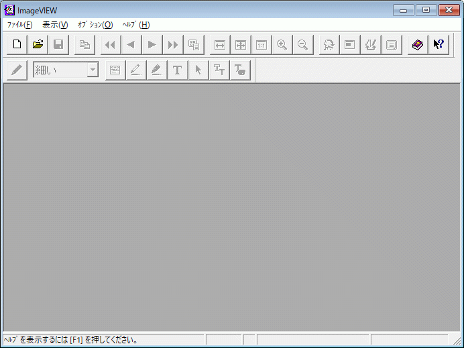Close the ImageVIEW window
The image size is (464, 348).
pyautogui.click(x=449, y=10)
